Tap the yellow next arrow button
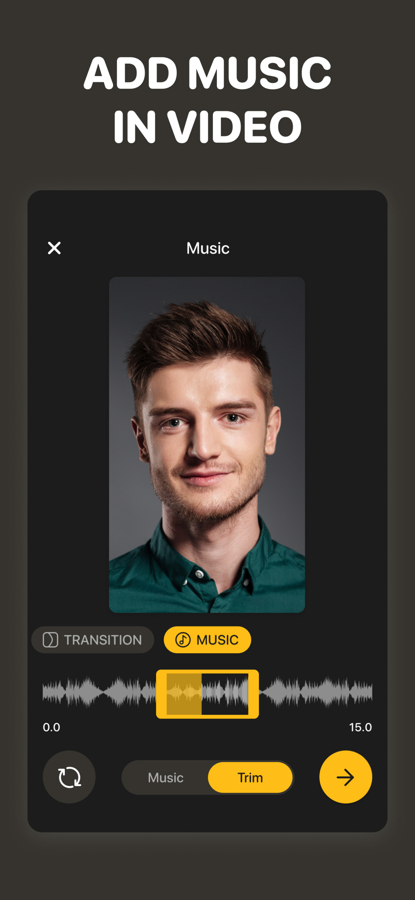This screenshot has width=415, height=900. pyautogui.click(x=345, y=777)
